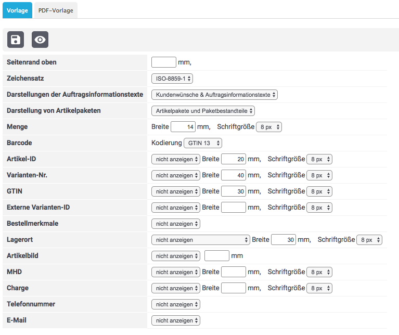Switch to the PDF-Vorlage tab
This screenshot has height=335, width=399.
point(56,10)
